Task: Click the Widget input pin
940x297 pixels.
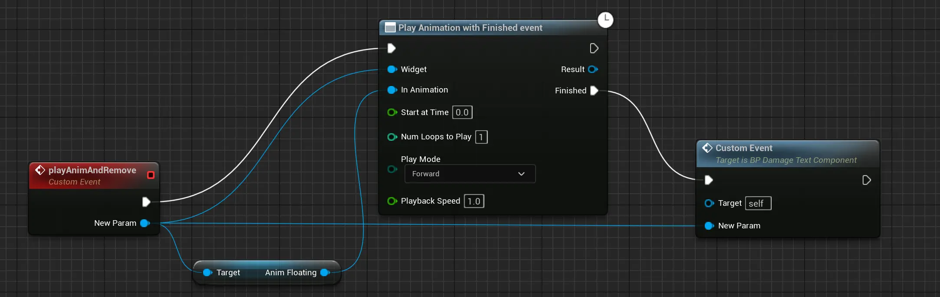Action: coord(392,69)
